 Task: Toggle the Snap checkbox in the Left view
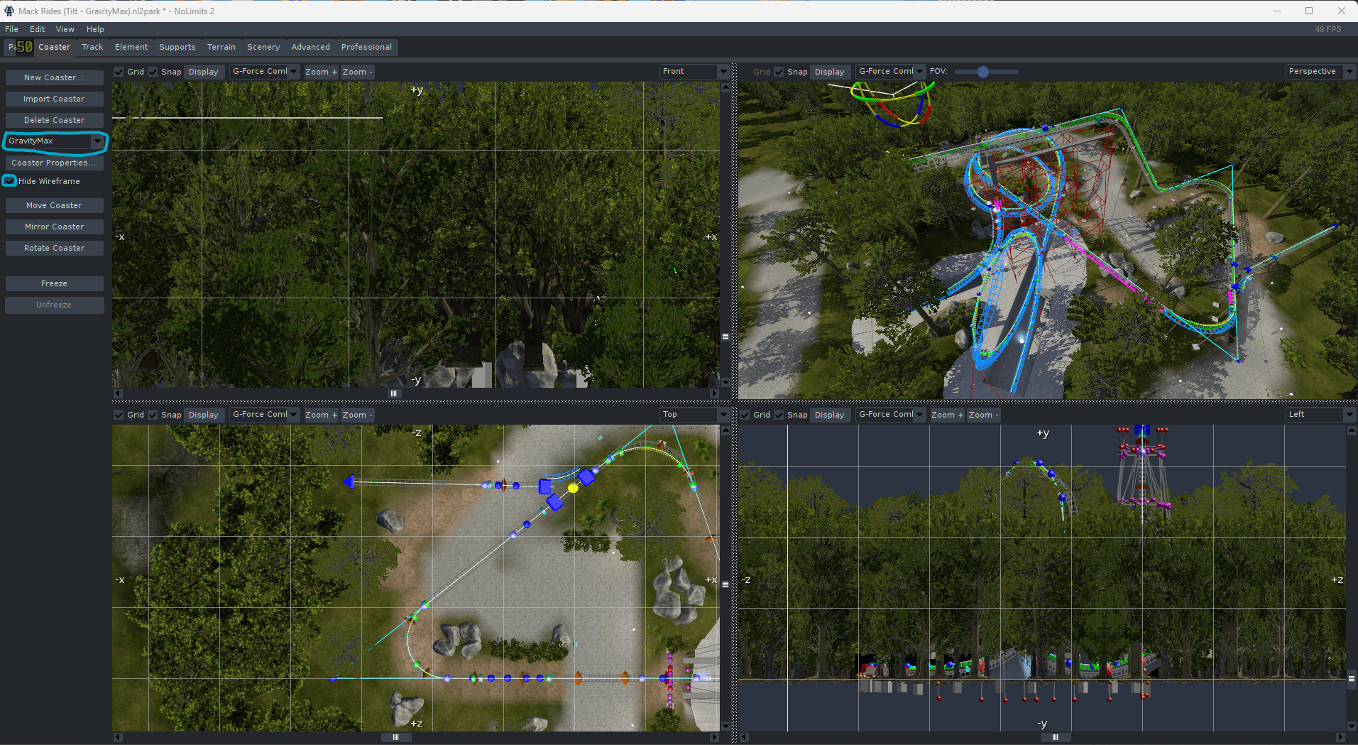click(x=779, y=415)
